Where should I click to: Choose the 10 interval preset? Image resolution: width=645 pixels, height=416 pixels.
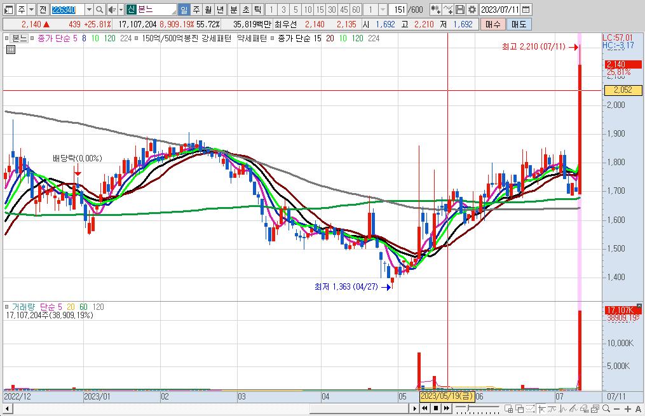click(x=308, y=9)
